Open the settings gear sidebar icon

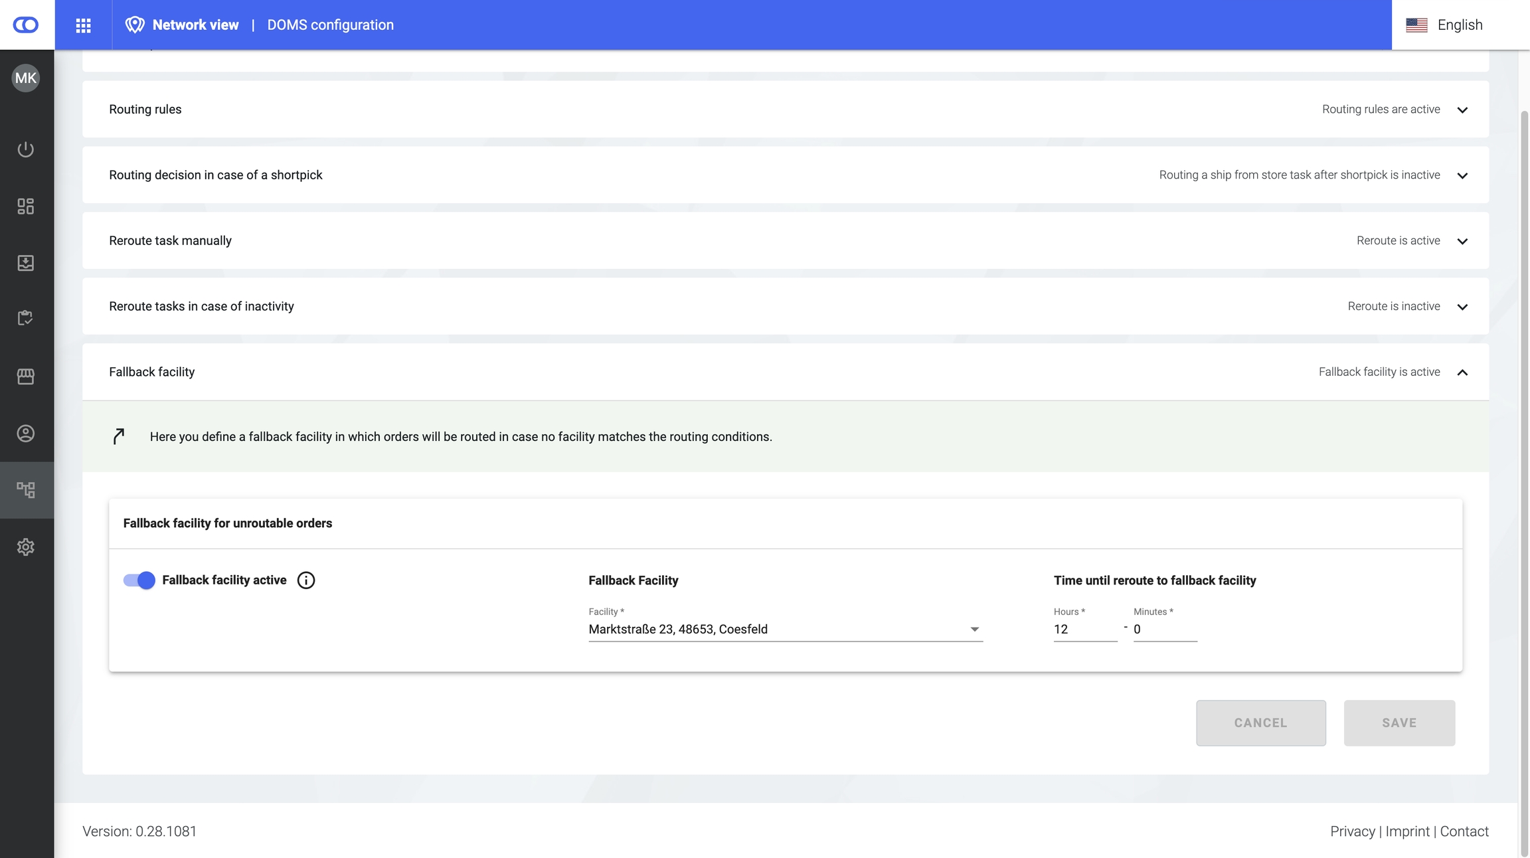pyautogui.click(x=26, y=547)
